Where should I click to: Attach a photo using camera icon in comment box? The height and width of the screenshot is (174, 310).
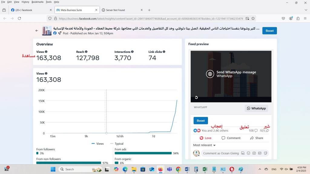point(254,153)
